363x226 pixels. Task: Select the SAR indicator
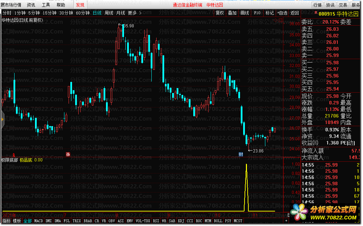(x=172, y=221)
